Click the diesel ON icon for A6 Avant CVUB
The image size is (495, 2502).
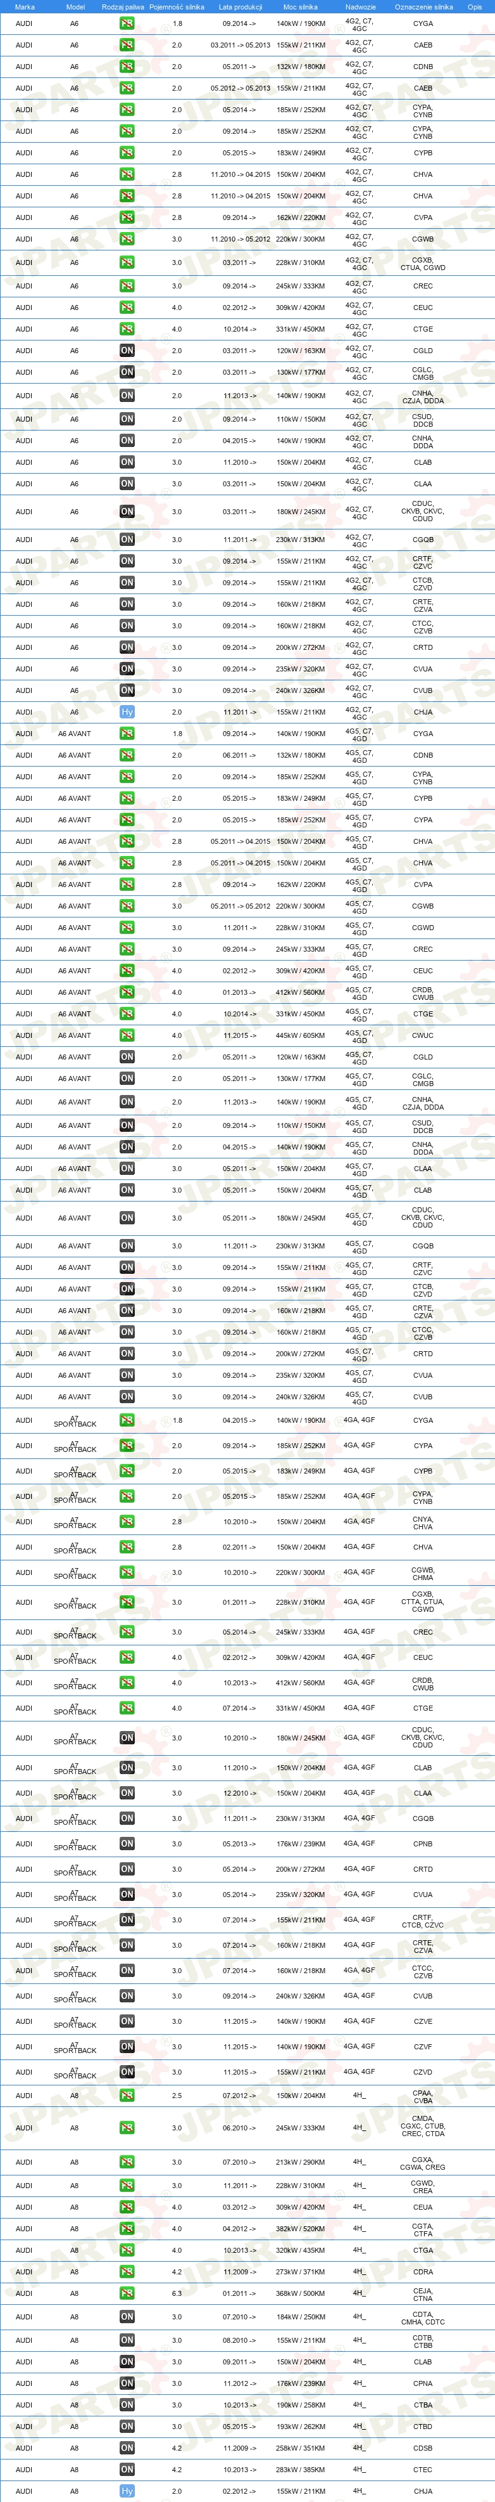coord(127,1397)
